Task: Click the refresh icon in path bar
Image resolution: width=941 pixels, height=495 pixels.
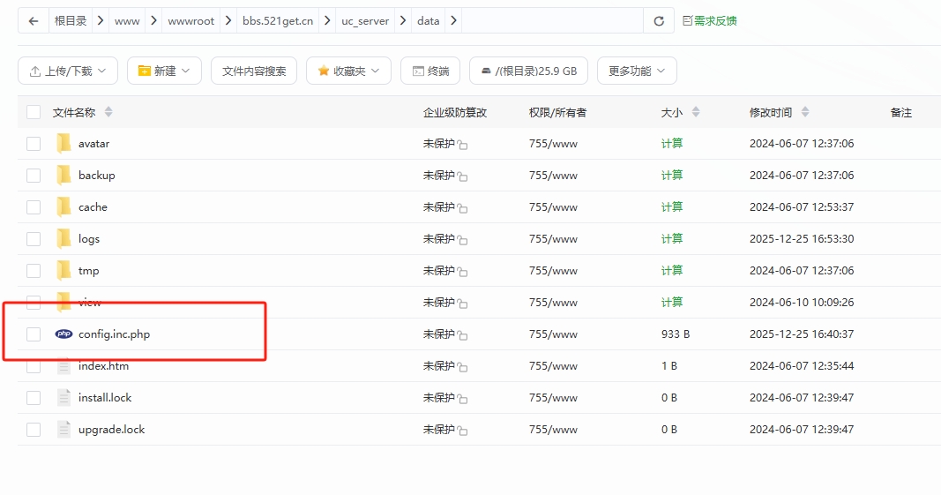Action: coord(658,21)
